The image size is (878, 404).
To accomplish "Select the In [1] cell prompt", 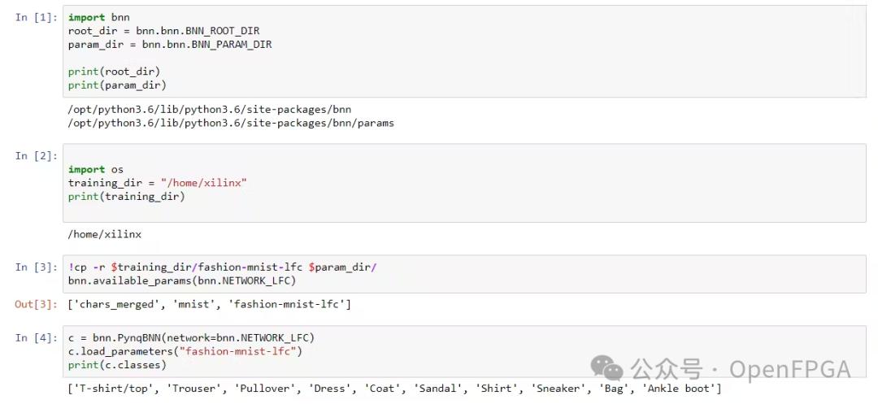I will point(33,17).
